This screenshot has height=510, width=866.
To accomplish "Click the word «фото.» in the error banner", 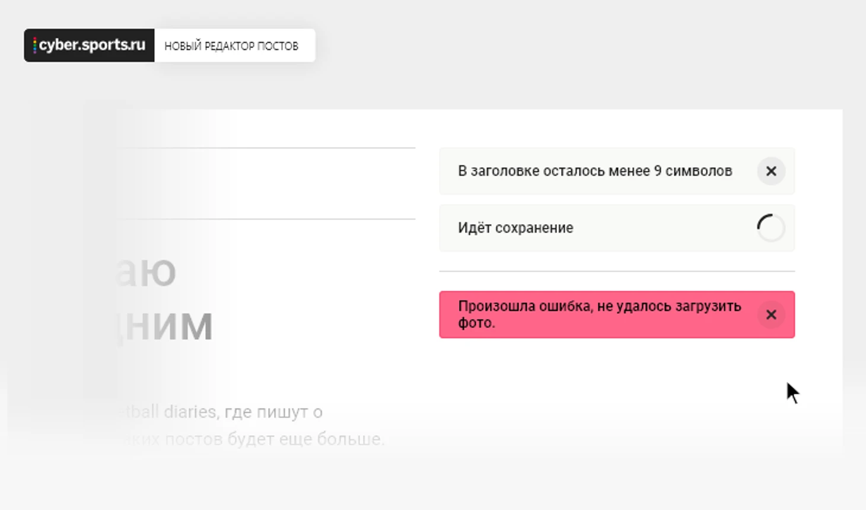I will click(476, 323).
